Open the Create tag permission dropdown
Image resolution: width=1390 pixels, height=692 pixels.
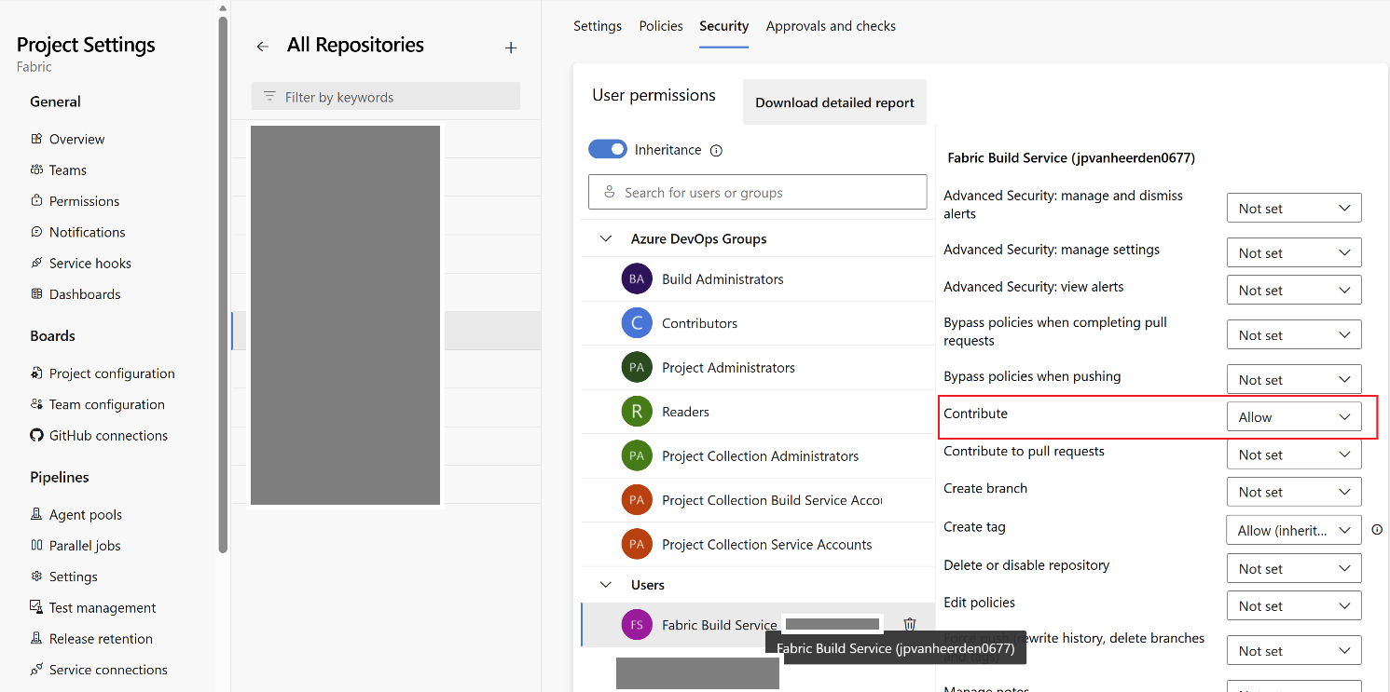coord(1294,530)
